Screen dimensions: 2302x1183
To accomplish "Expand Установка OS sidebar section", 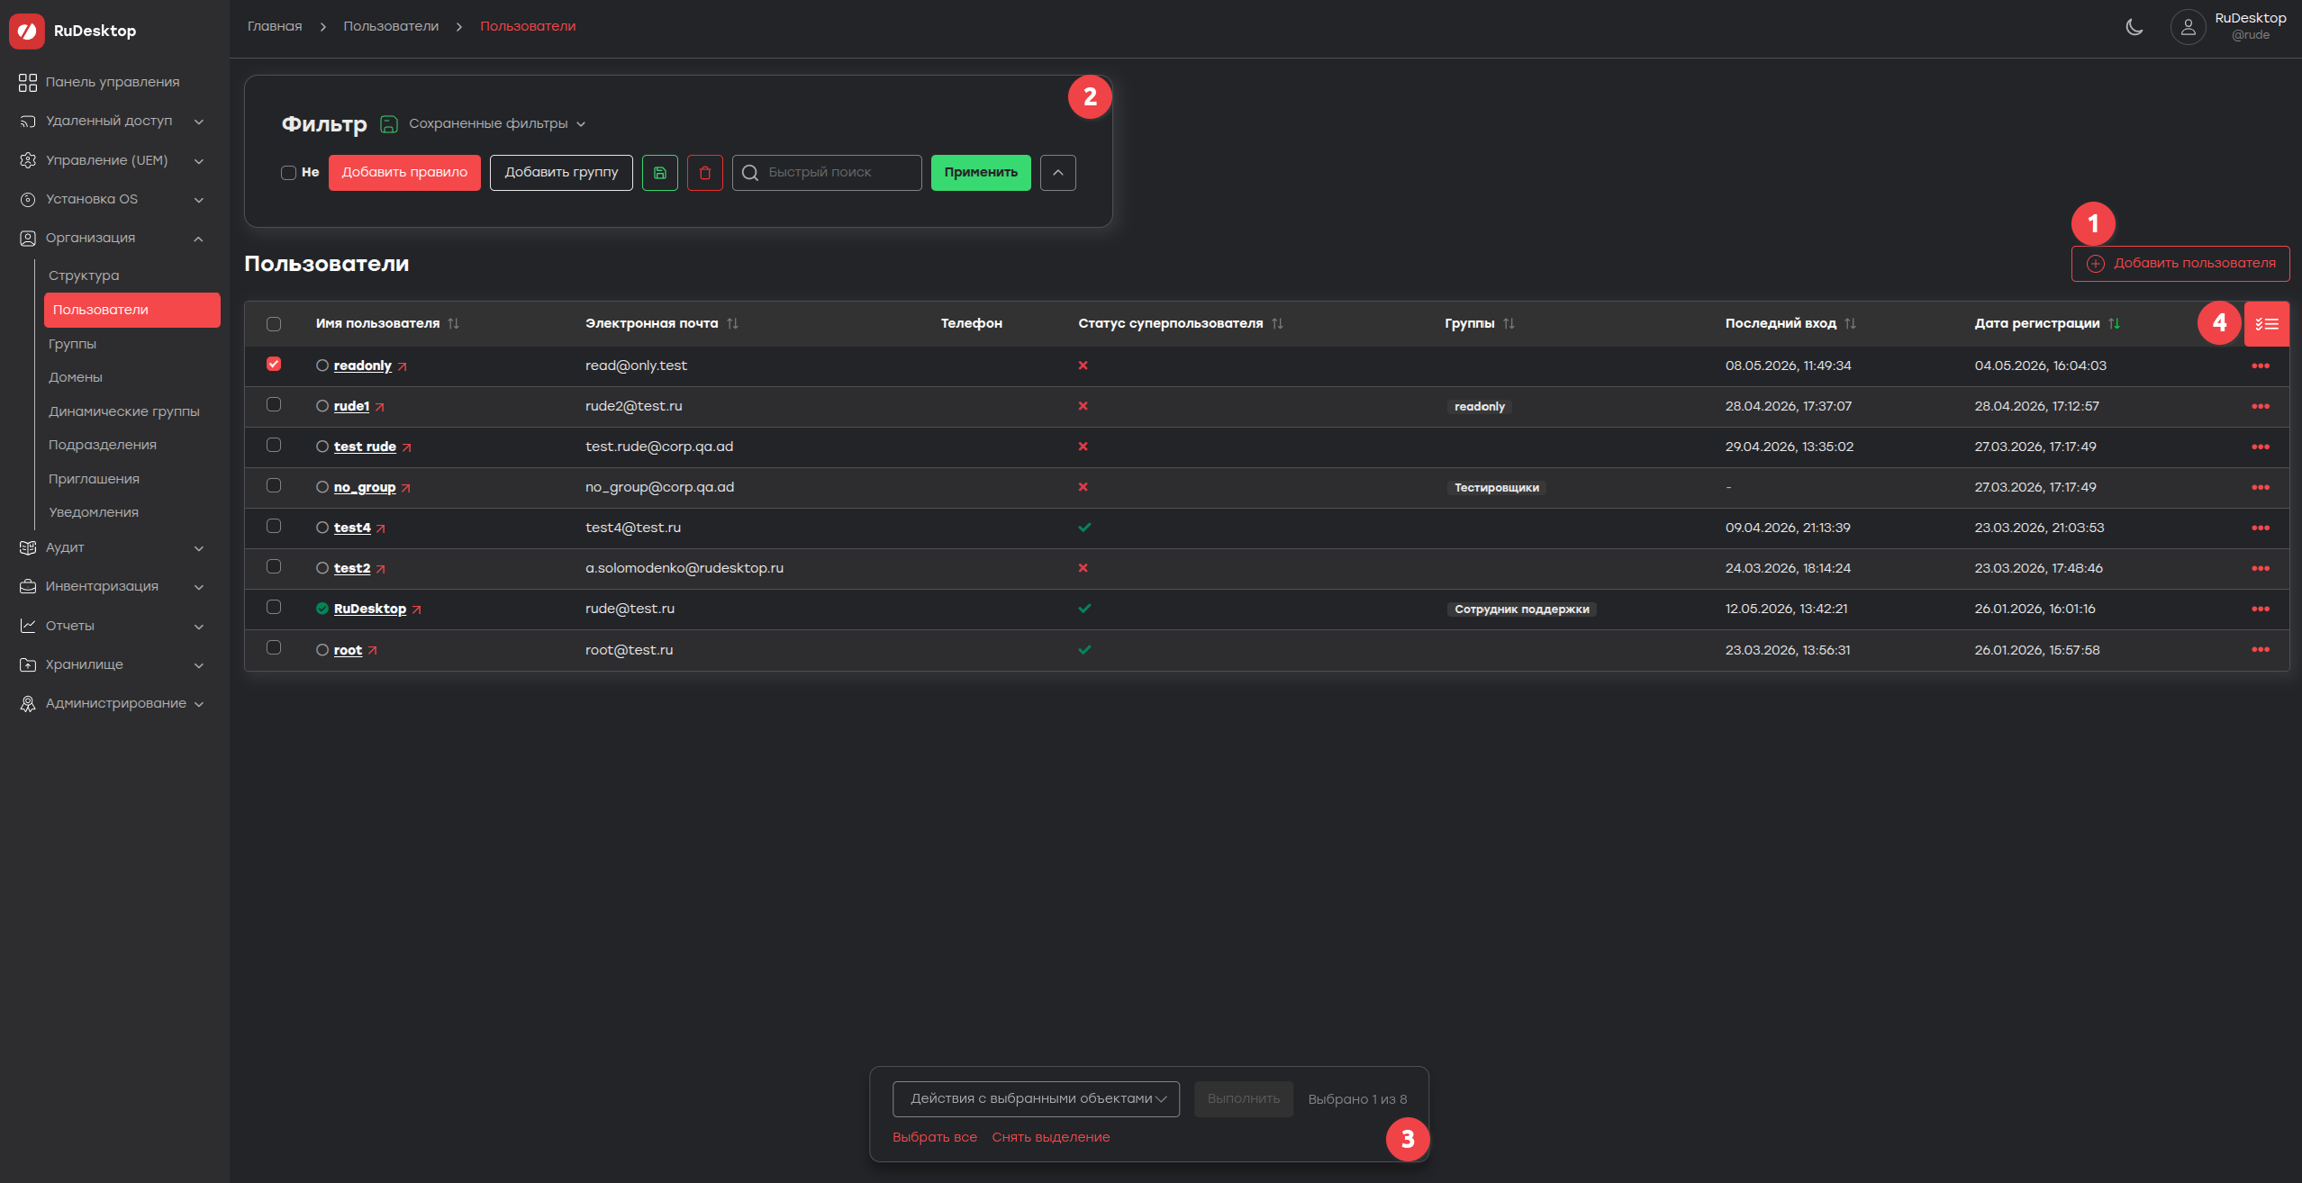I will [112, 200].
